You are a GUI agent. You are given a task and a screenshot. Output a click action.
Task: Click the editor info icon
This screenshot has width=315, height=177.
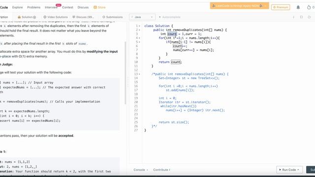coord(293,17)
